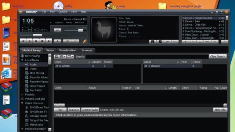Stop playback with the Stop button
The height and width of the screenshot is (132, 235).
[43, 41]
